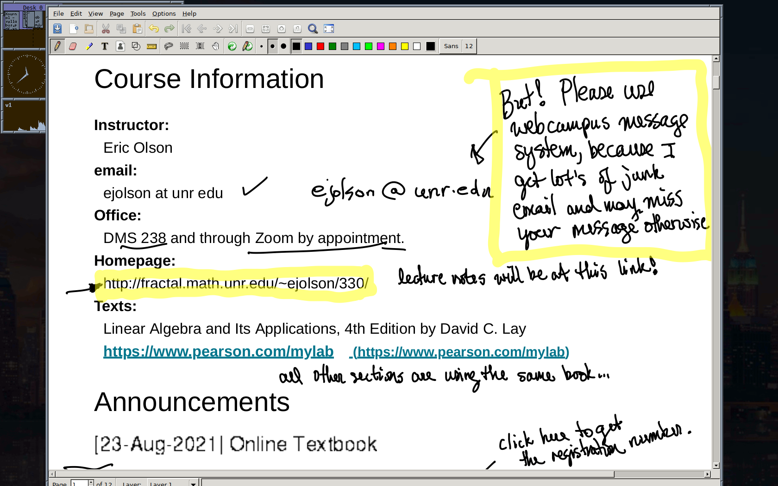Toggle the Shape Recognizer tool
The height and width of the screenshot is (486, 778).
coord(136,46)
